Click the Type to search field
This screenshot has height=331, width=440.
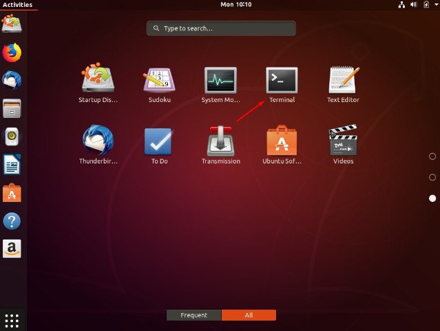pyautogui.click(x=221, y=28)
